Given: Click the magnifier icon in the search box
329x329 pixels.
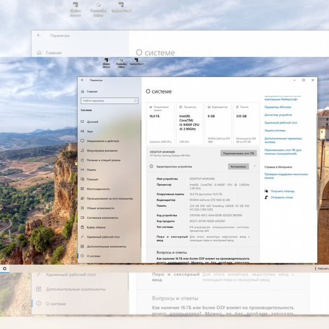Looking at the screenshot, I should [136, 101].
